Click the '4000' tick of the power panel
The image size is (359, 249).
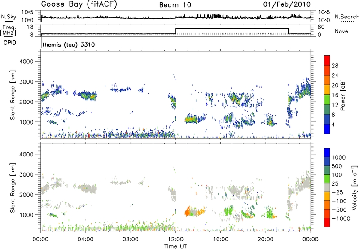coord(26,62)
